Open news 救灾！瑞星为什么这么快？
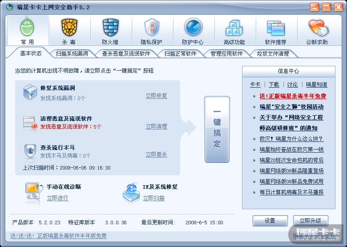The image size is (347, 247). coord(291,139)
